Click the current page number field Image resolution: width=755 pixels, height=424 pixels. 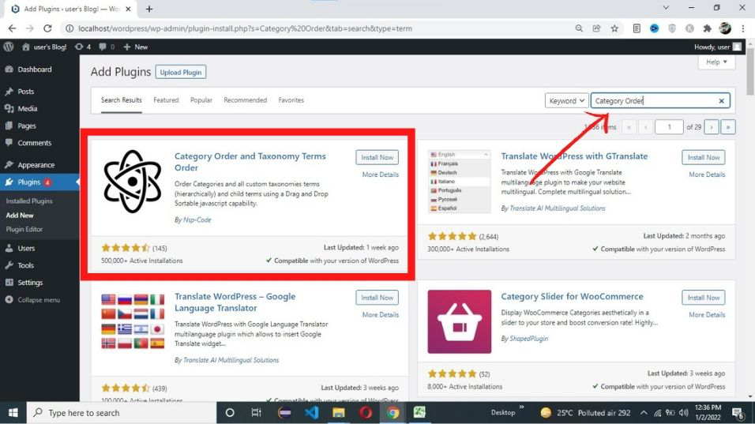click(x=669, y=127)
